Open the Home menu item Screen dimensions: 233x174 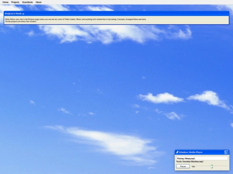coord(5,2)
